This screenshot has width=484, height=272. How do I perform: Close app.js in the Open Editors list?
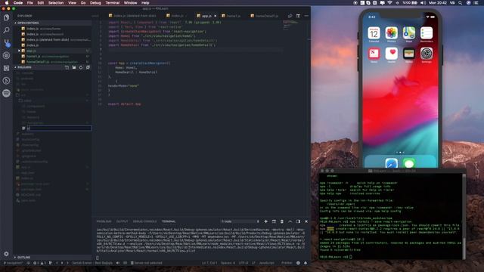tap(19, 51)
